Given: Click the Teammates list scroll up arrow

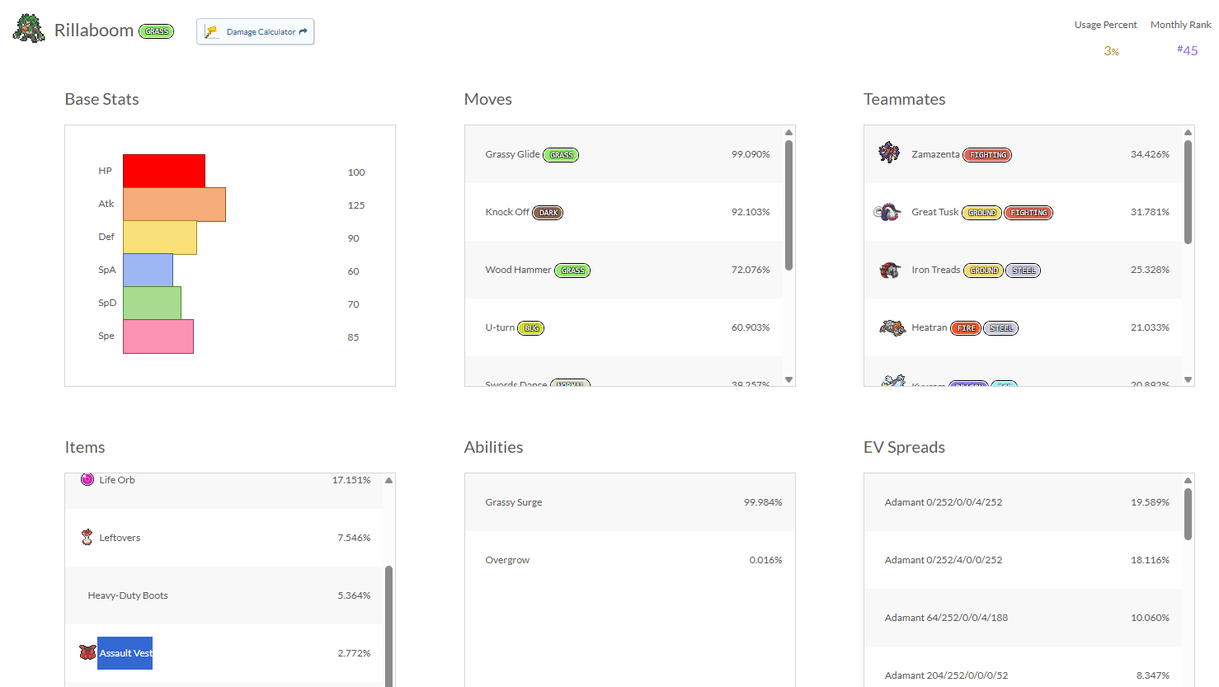Looking at the screenshot, I should tap(1188, 132).
